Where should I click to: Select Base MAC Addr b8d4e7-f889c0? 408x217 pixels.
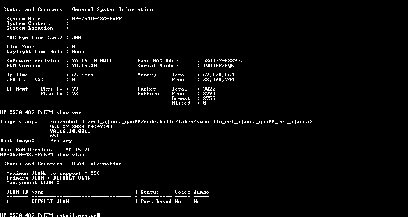pyautogui.click(x=223, y=61)
